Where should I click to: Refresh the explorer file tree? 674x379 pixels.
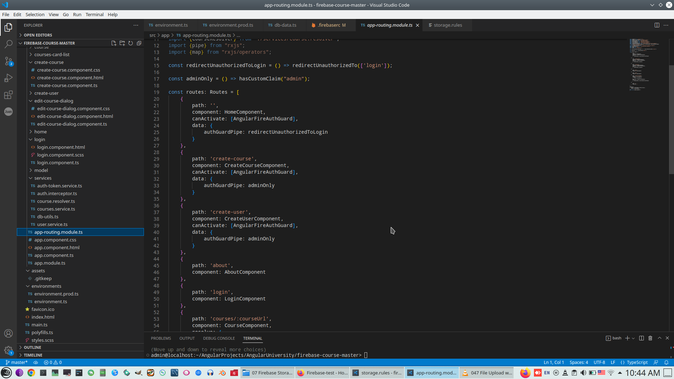coord(131,43)
